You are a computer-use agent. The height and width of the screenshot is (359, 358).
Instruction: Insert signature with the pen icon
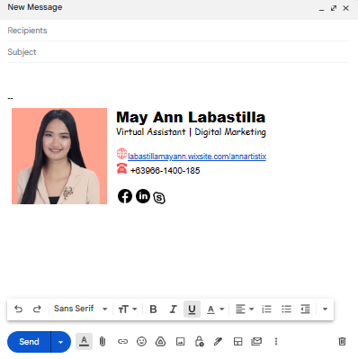coord(218,341)
